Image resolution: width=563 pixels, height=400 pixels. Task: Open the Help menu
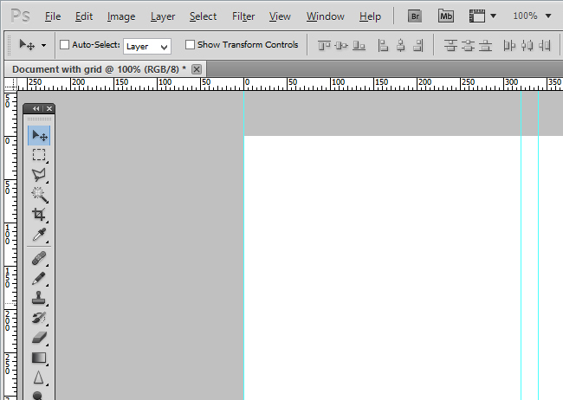(x=370, y=16)
